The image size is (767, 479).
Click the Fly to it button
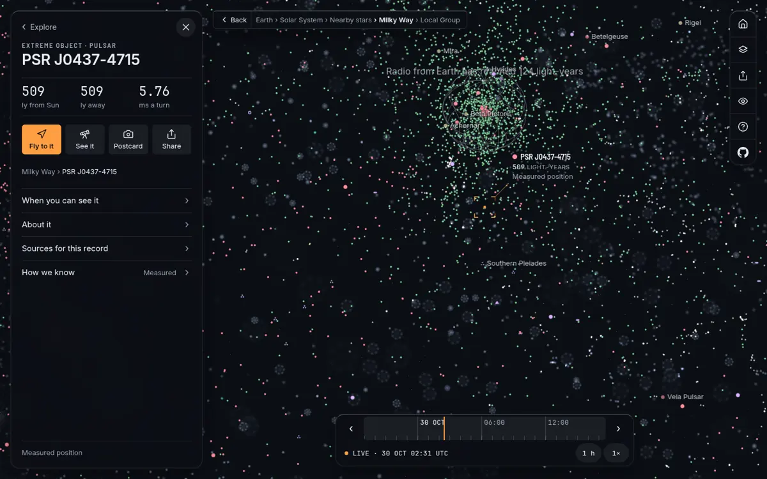click(x=42, y=139)
